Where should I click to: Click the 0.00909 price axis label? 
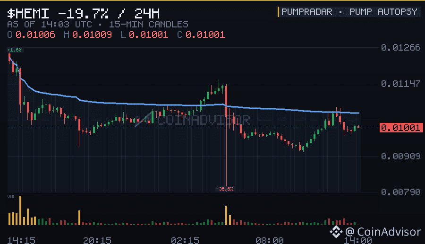(400, 156)
